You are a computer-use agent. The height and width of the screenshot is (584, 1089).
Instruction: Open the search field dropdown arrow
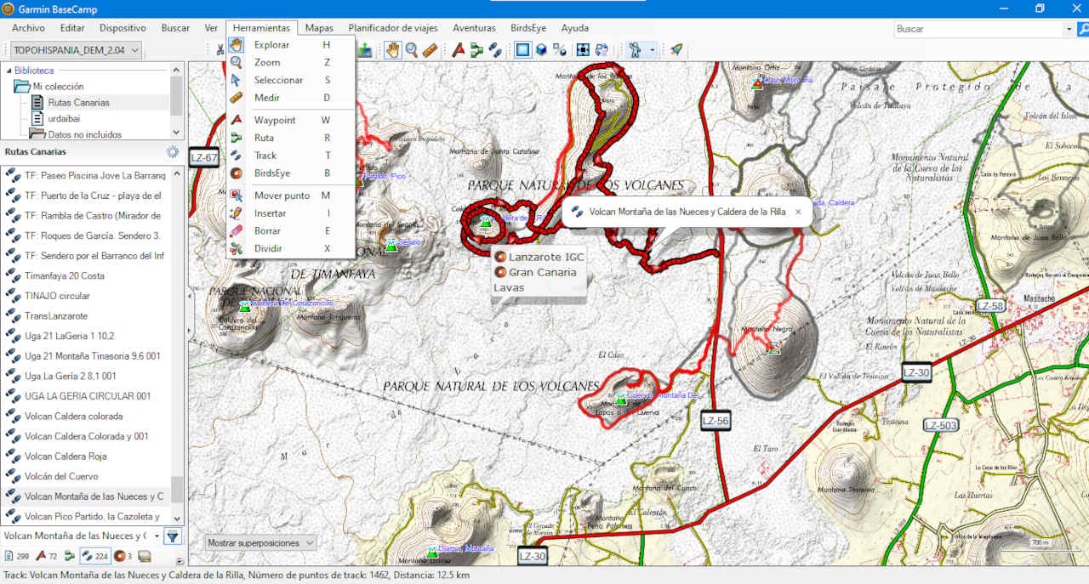click(x=1069, y=29)
